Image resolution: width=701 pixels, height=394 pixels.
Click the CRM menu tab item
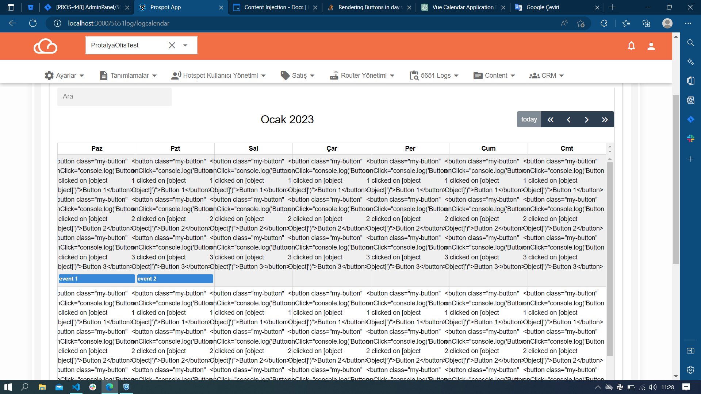[x=548, y=75]
